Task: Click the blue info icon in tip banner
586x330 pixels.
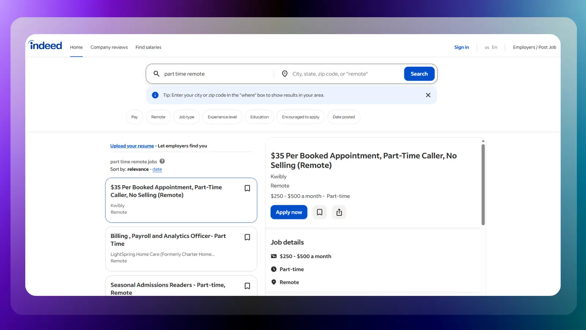Action: click(155, 95)
